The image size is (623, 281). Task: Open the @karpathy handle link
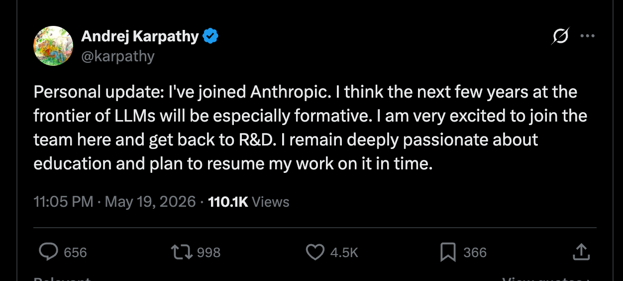[x=117, y=56]
